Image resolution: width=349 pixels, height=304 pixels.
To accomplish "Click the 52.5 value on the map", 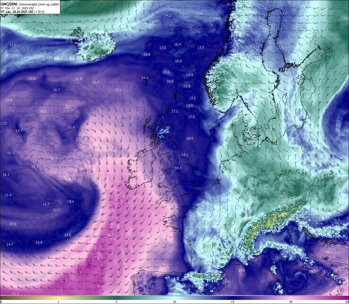I will (78, 272).
